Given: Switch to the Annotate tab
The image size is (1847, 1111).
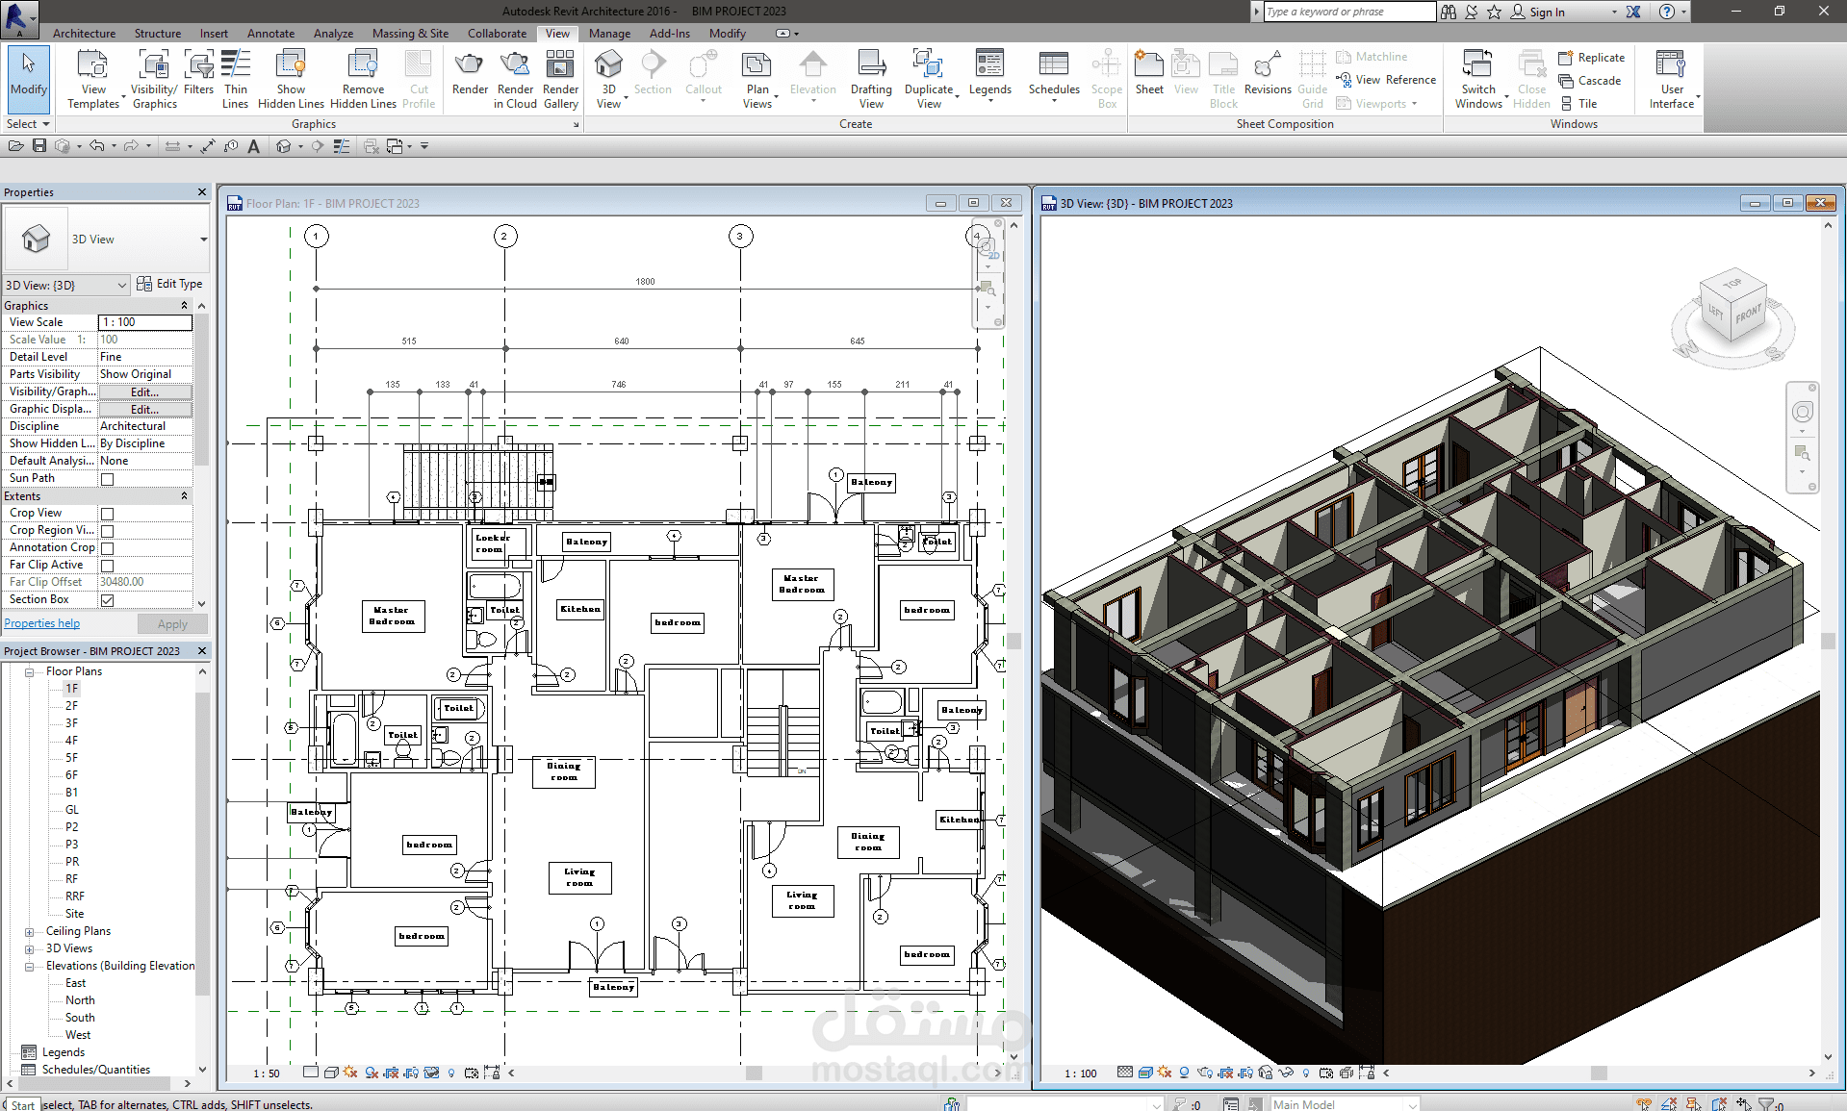Looking at the screenshot, I should (270, 34).
